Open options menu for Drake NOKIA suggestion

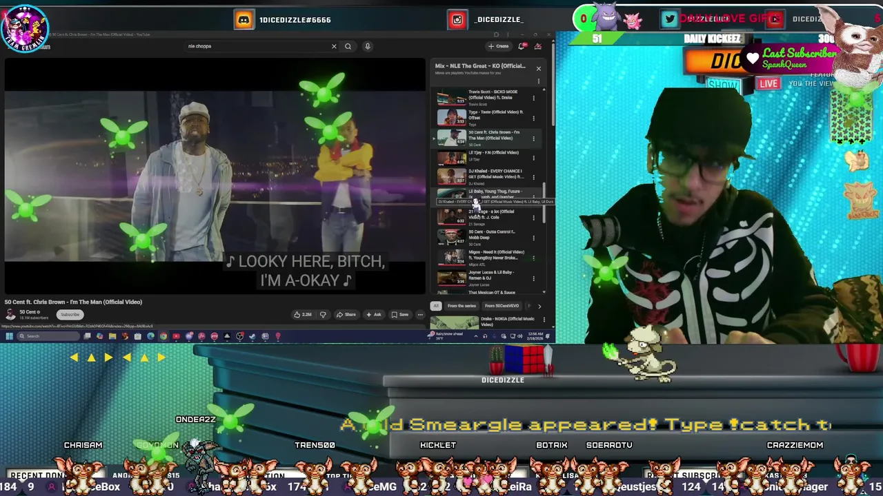coord(544,320)
